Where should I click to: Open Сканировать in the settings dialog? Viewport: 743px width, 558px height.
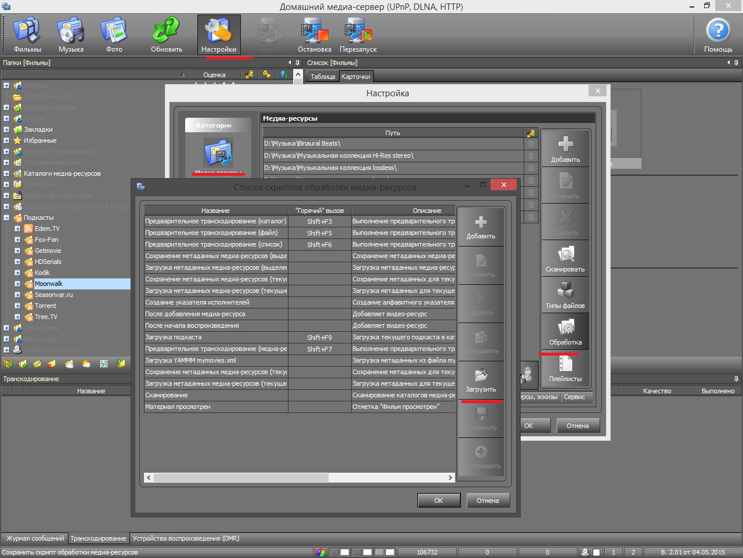click(565, 259)
